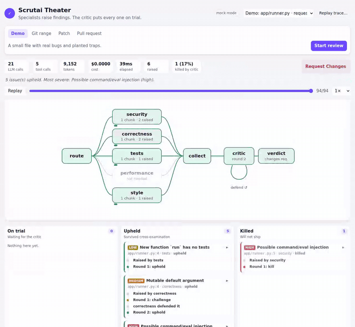
Task: Click the Killed count badge showing 1
Action: tap(344, 231)
